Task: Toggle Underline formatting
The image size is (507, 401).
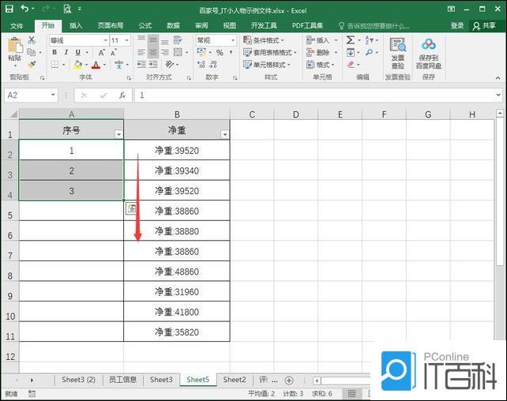Action: click(x=77, y=53)
